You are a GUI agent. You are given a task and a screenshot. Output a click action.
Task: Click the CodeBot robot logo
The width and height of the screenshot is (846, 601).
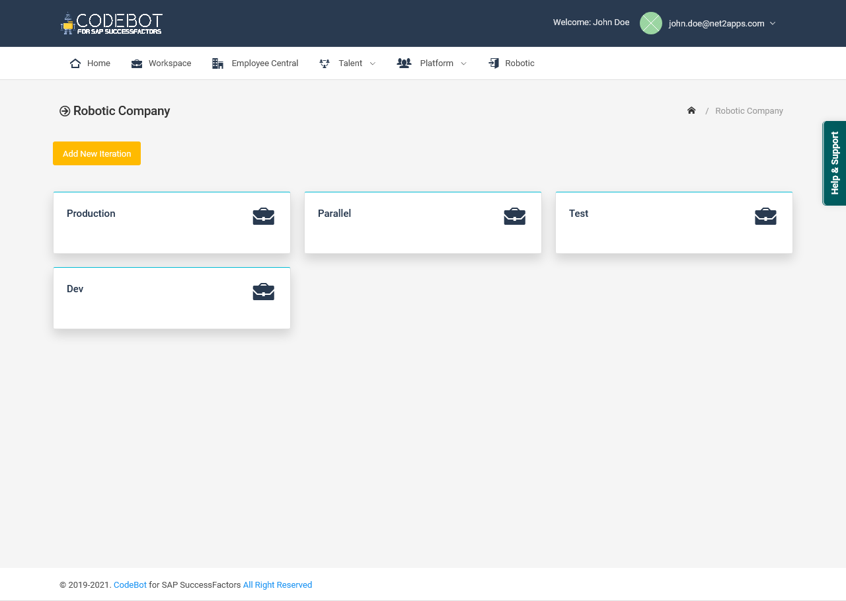pyautogui.click(x=66, y=22)
